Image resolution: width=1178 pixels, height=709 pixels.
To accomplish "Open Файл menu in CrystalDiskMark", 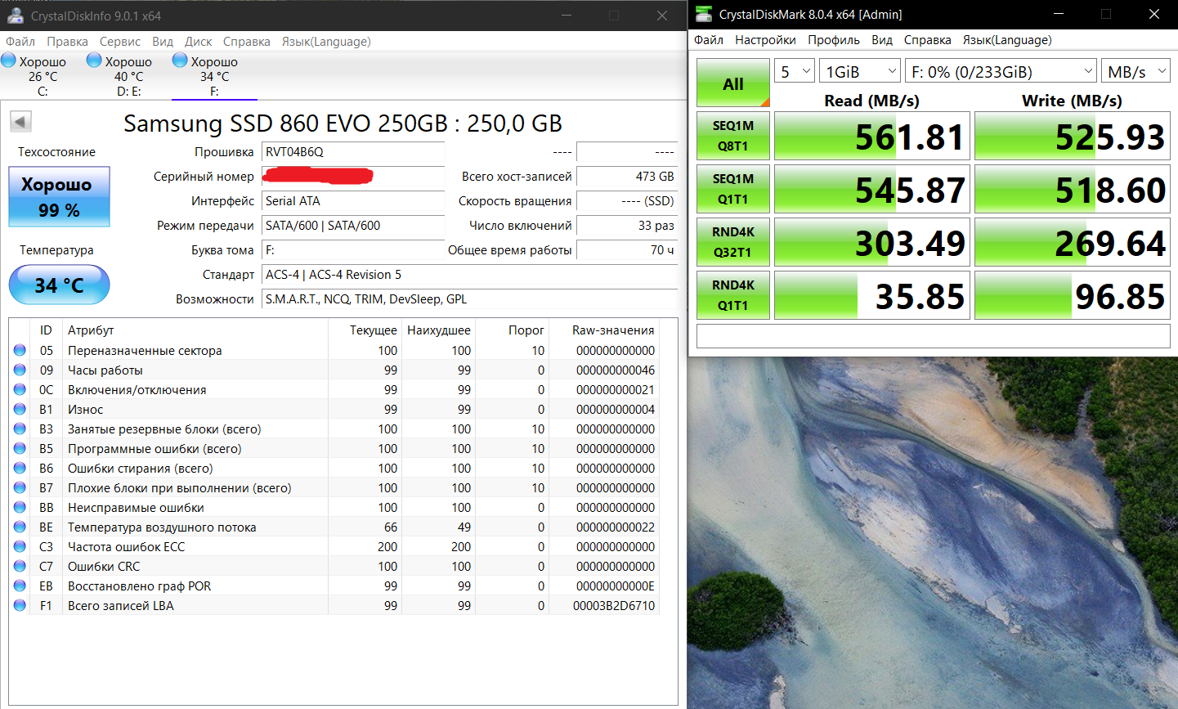I will click(x=709, y=40).
